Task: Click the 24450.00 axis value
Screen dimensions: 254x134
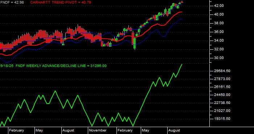Action: pos(222,95)
